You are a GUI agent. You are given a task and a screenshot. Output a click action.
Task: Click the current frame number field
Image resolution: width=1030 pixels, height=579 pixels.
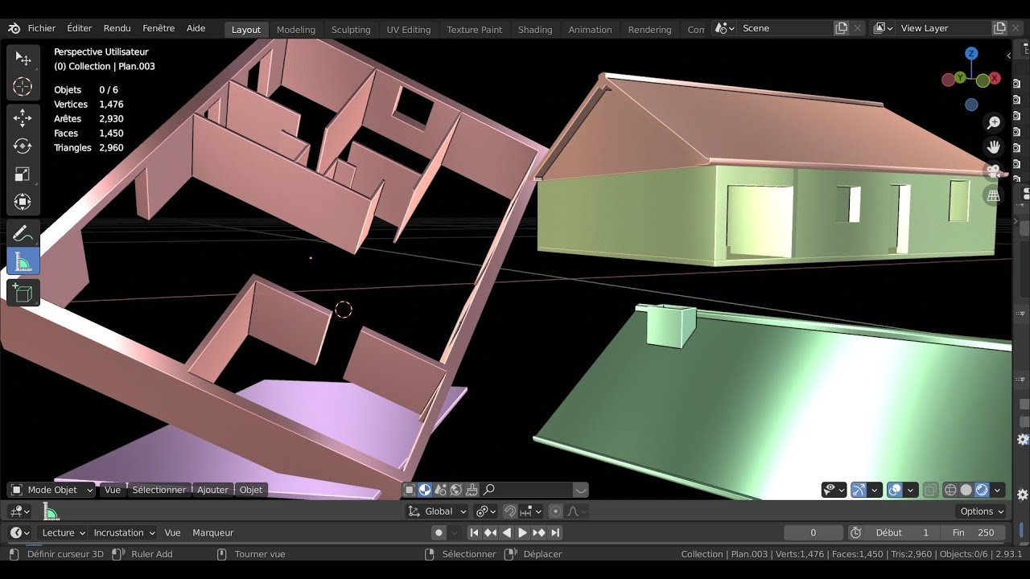pyautogui.click(x=814, y=532)
